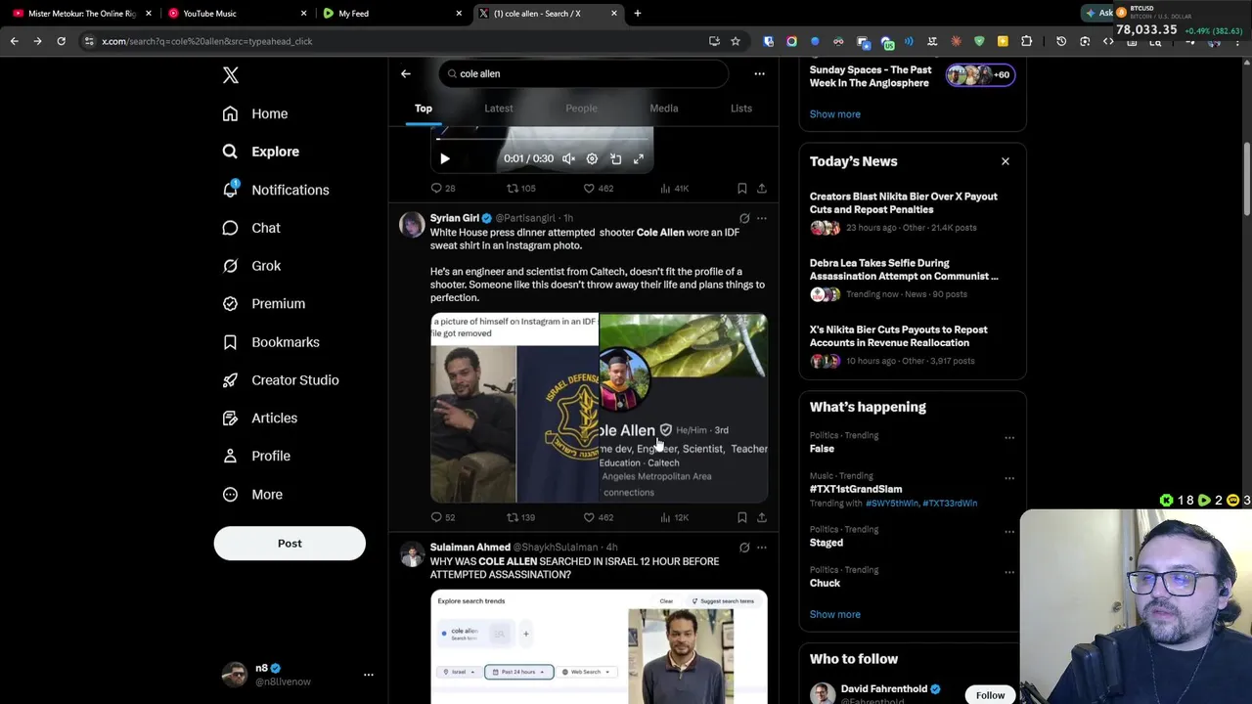Open options for the 'Chuck' trend

click(1009, 572)
